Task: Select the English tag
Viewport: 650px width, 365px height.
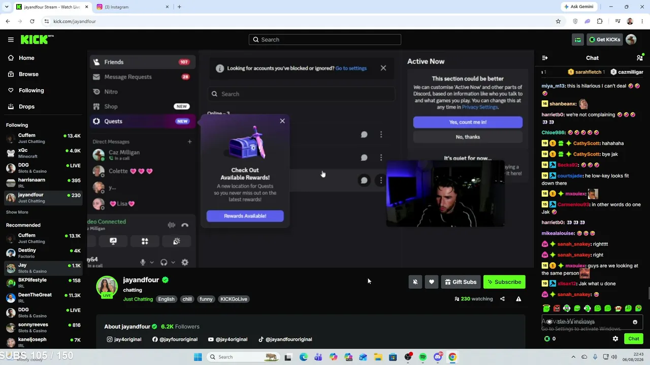Action: [x=166, y=299]
